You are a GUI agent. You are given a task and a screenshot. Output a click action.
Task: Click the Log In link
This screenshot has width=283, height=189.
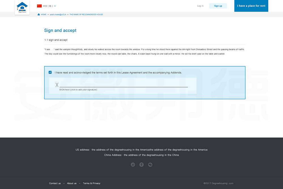click(x=200, y=6)
